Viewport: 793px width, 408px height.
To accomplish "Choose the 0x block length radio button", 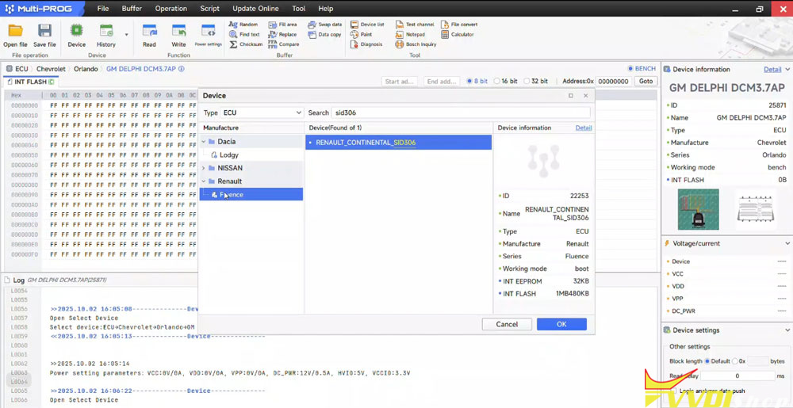I will pyautogui.click(x=735, y=361).
